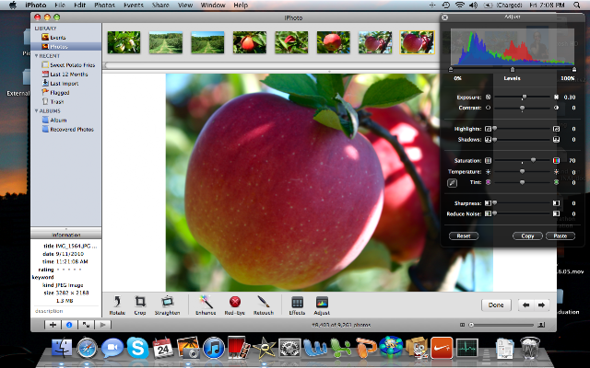Click the thumbnail strip scrollbar

click(273, 65)
